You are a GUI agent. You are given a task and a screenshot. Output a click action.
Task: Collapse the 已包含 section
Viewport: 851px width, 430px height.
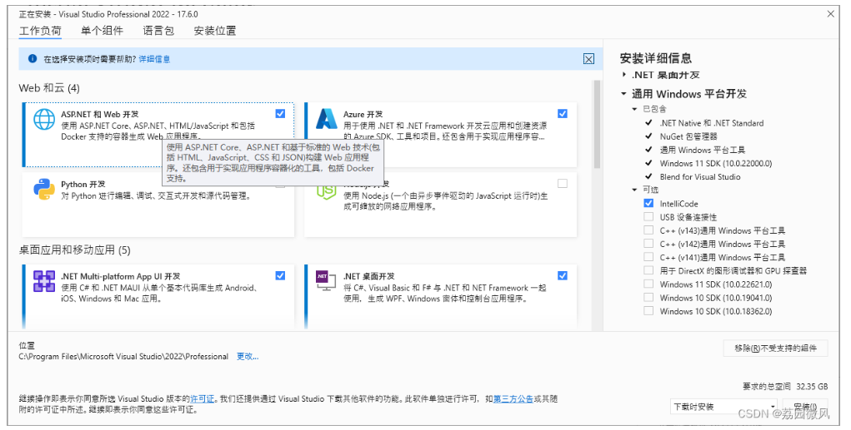click(634, 109)
